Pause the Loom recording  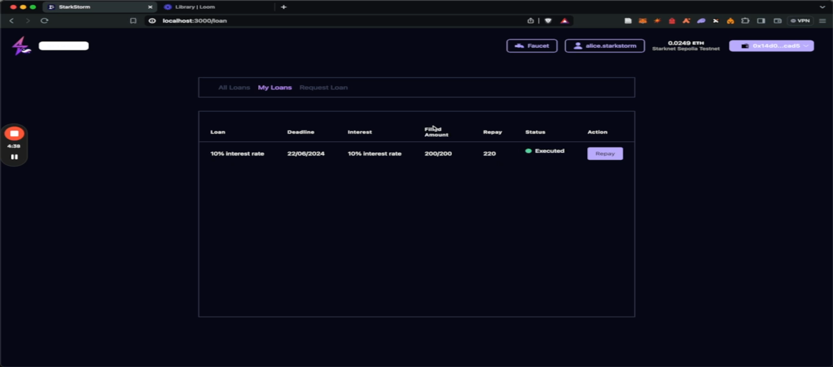pos(14,157)
